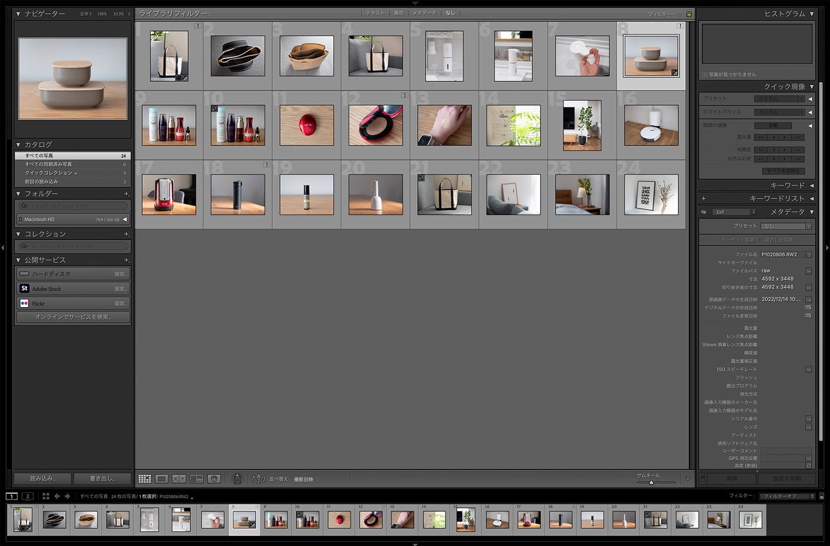The width and height of the screenshot is (830, 546).
Task: Select メタデータ library filter tab
Action: tap(424, 13)
